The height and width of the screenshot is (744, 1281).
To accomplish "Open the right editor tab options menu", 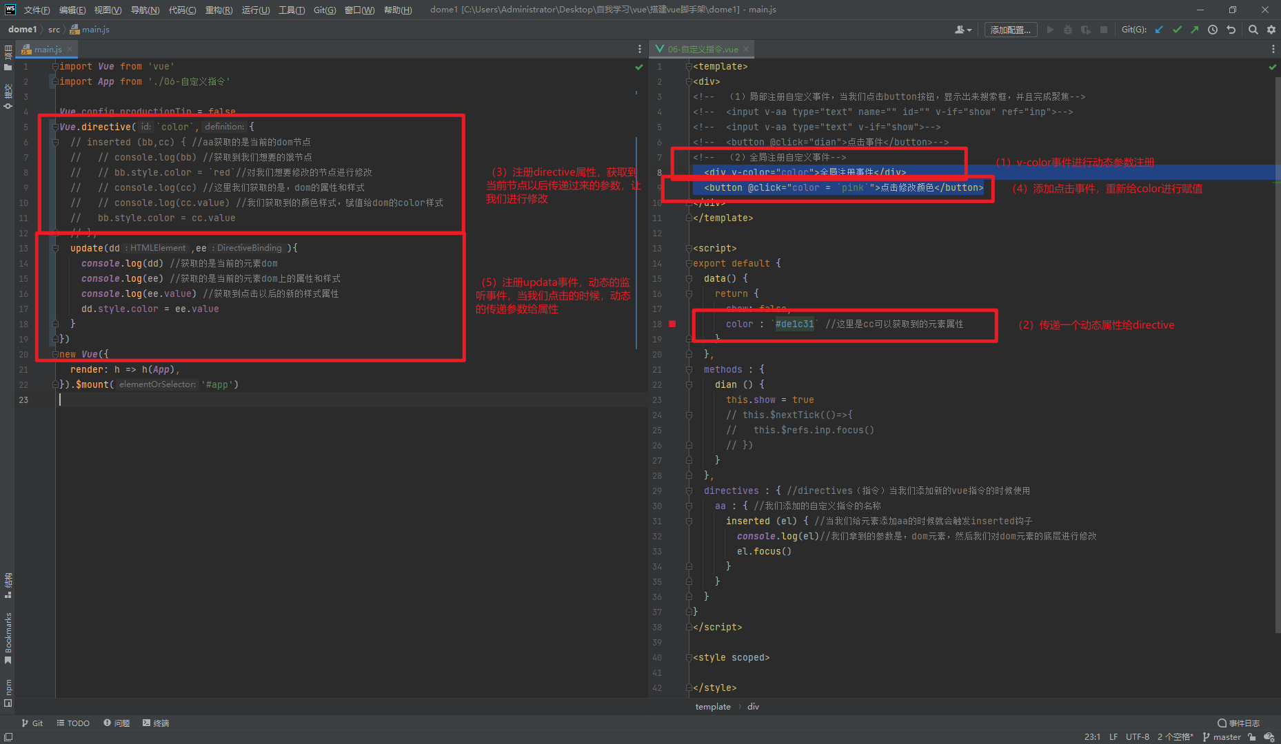I will (x=1273, y=49).
